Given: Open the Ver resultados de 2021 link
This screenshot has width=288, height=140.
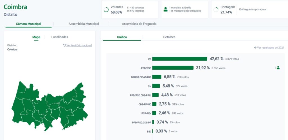Looking at the screenshot, I should point(269,48).
